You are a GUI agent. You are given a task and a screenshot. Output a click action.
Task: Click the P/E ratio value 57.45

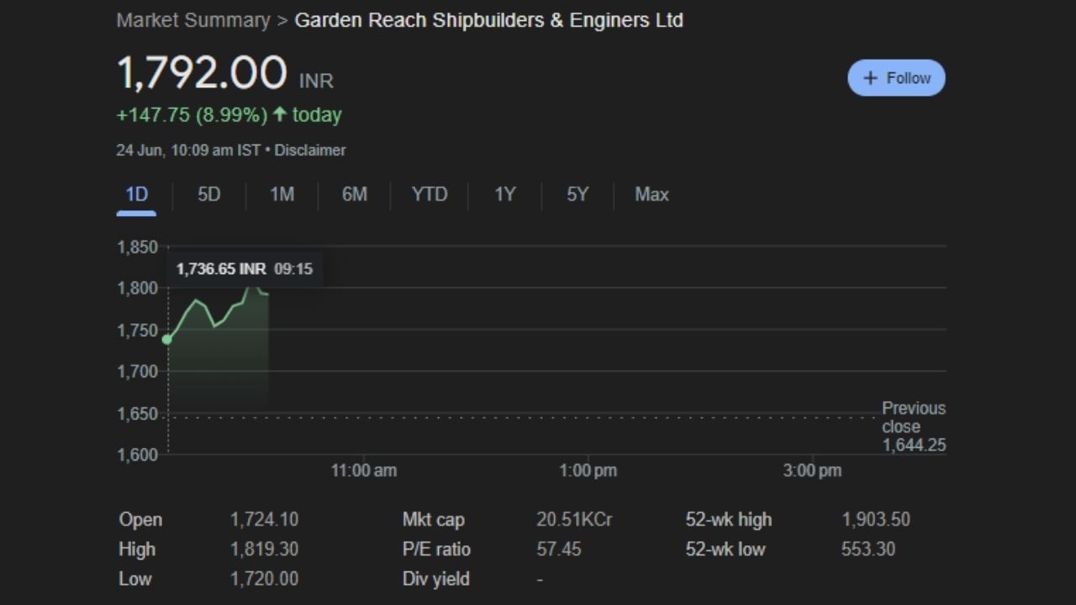point(559,550)
